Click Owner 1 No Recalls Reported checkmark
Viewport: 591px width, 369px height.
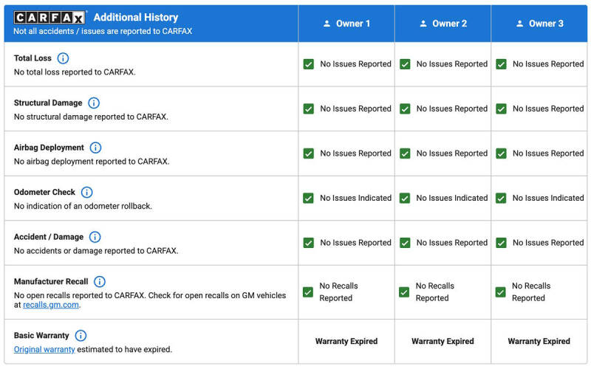click(x=308, y=292)
